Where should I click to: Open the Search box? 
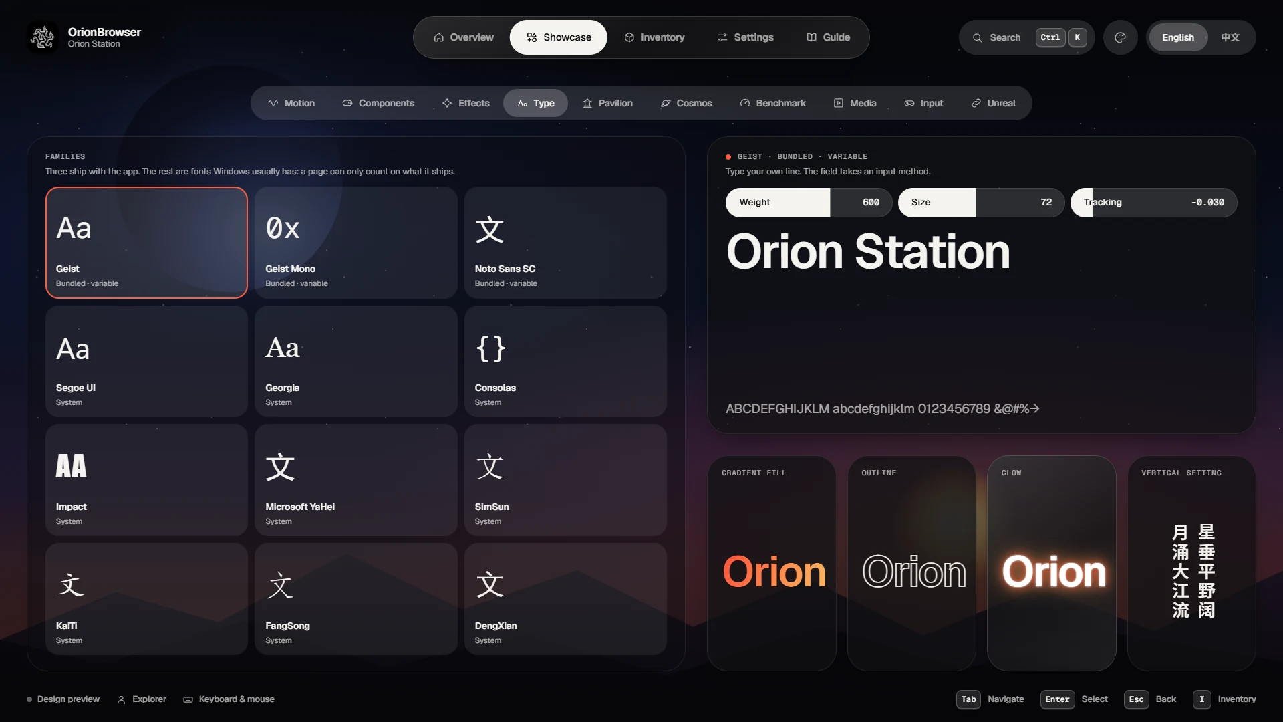tap(1026, 37)
